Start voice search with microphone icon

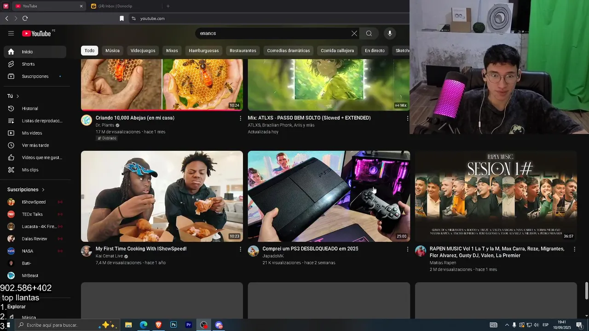390,33
